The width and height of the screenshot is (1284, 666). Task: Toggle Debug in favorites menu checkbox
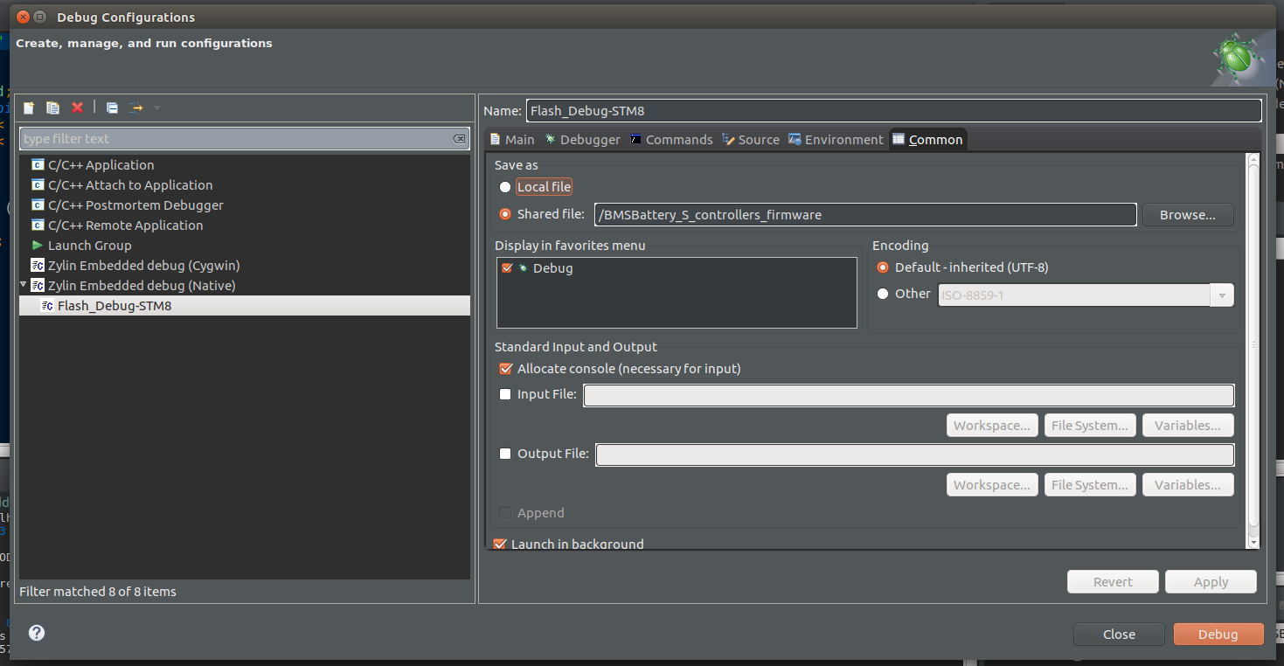click(x=507, y=268)
